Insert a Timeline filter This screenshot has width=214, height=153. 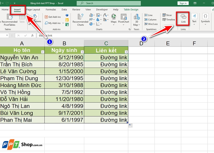coord(169,19)
